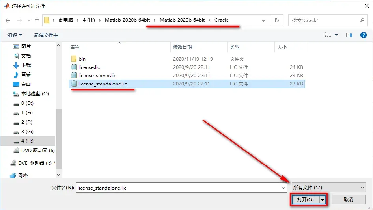Expand the 文件名 dropdown arrow
This screenshot has width=373, height=210.
coord(283,188)
